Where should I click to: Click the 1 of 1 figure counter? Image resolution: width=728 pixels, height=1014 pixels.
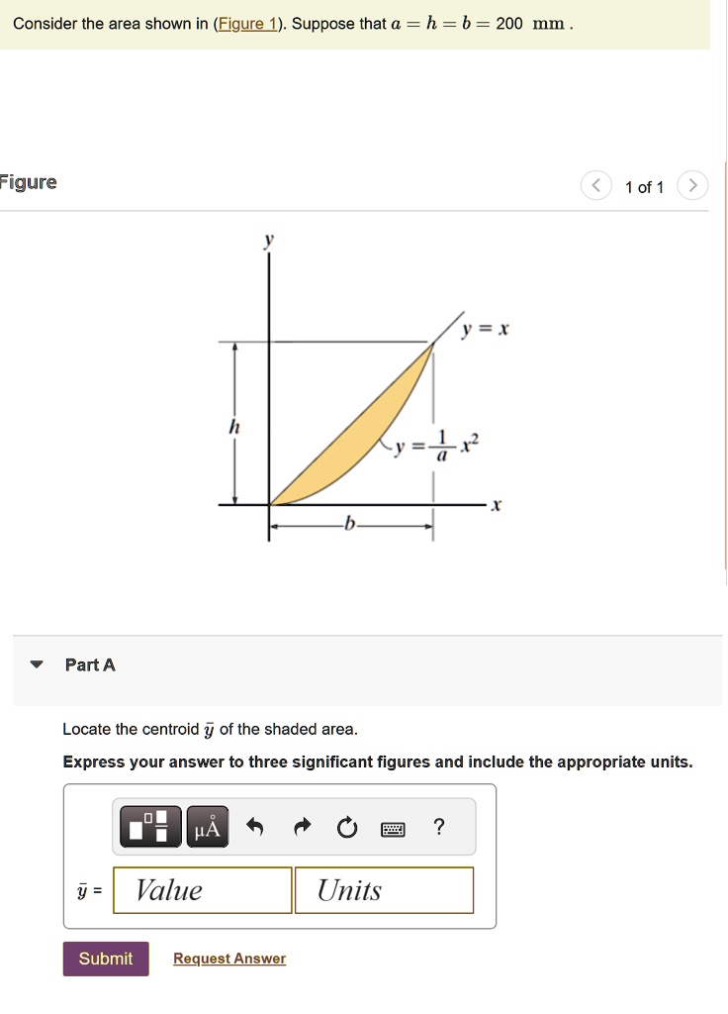click(x=645, y=187)
